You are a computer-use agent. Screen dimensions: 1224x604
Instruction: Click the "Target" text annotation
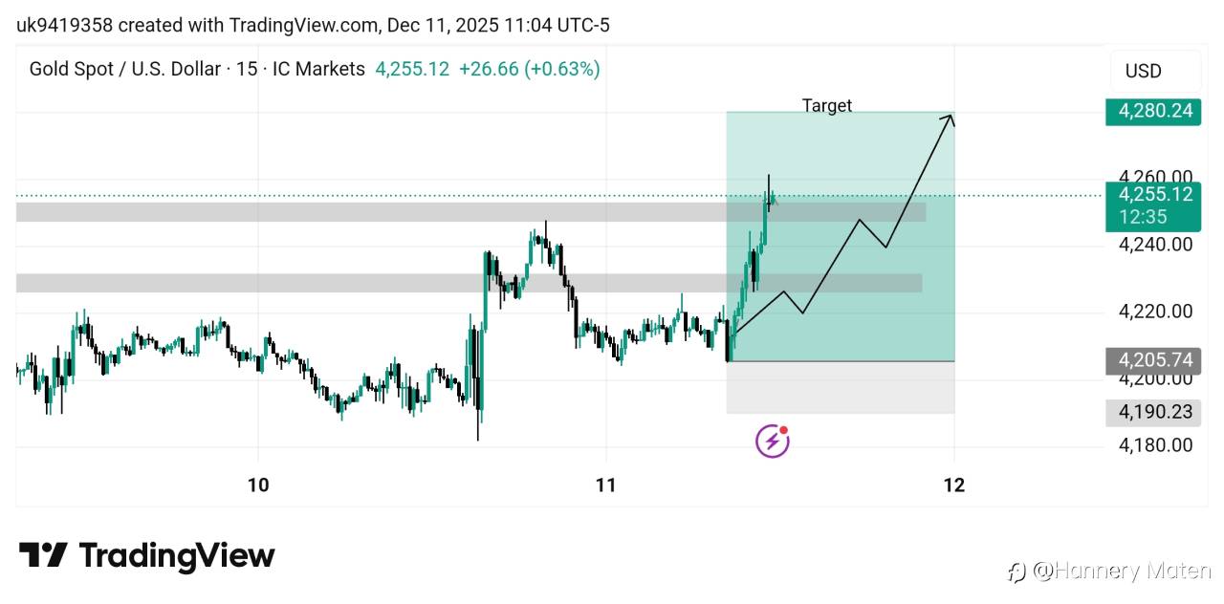pyautogui.click(x=826, y=105)
